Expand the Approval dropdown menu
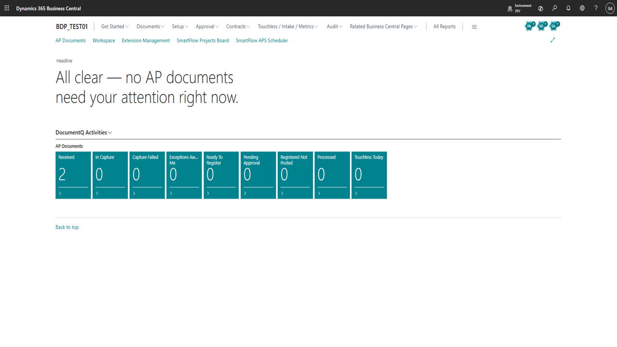Viewport: 617px width, 347px height. point(207,27)
